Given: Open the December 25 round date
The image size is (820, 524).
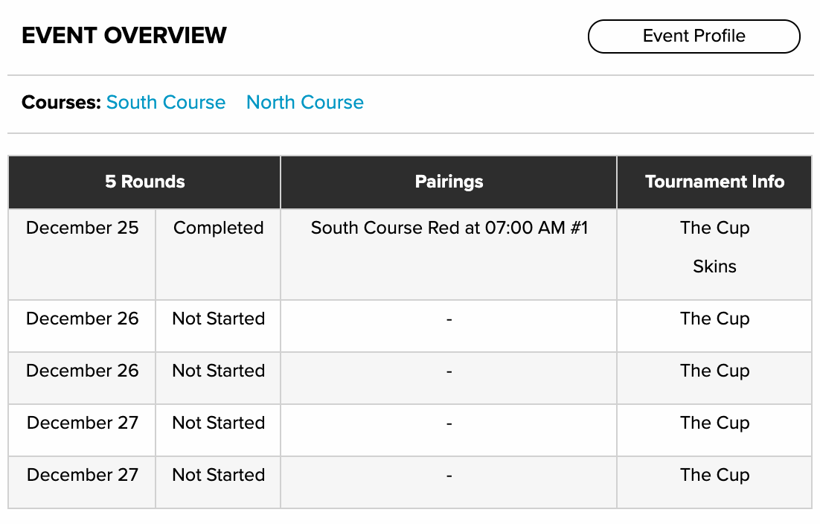Looking at the screenshot, I should click(x=82, y=228).
